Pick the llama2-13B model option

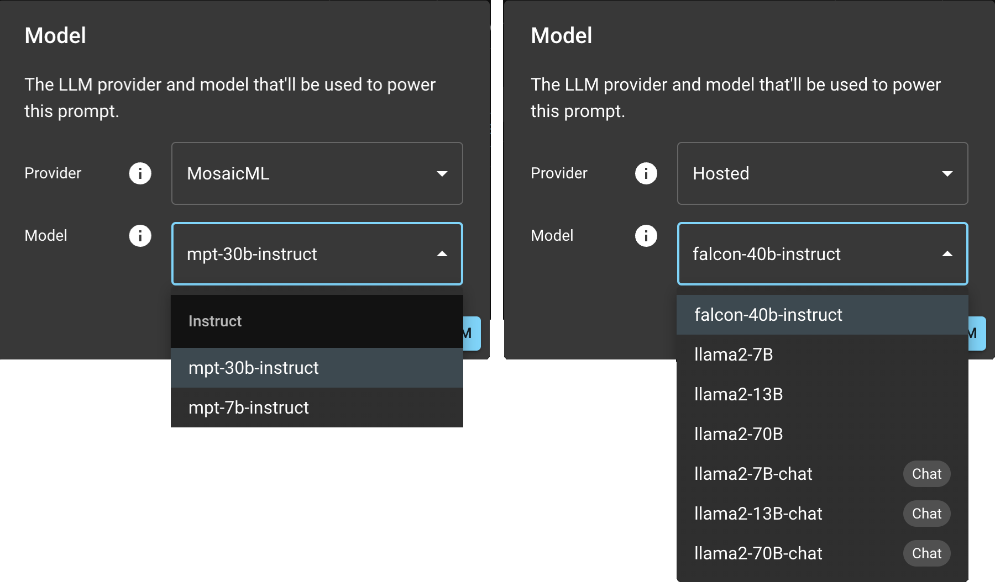click(x=822, y=394)
